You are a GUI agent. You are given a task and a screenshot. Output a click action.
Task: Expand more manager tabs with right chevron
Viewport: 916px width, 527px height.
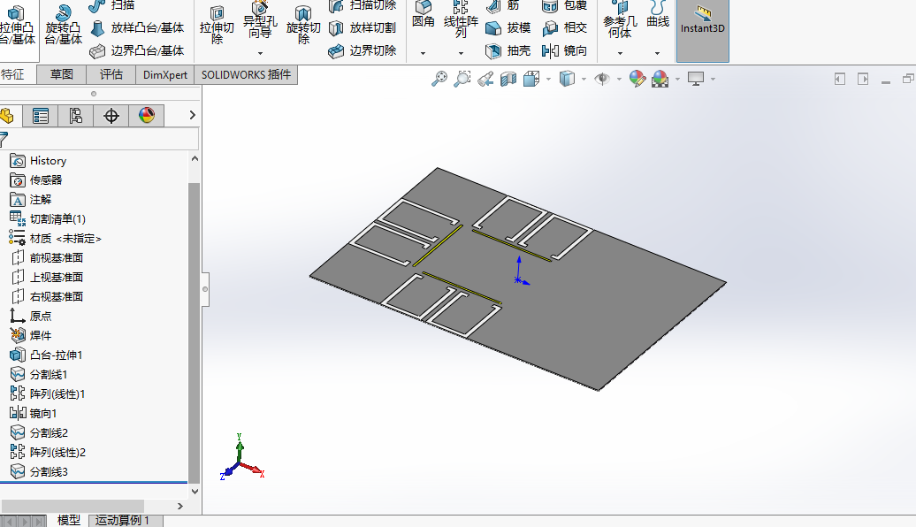pyautogui.click(x=192, y=116)
